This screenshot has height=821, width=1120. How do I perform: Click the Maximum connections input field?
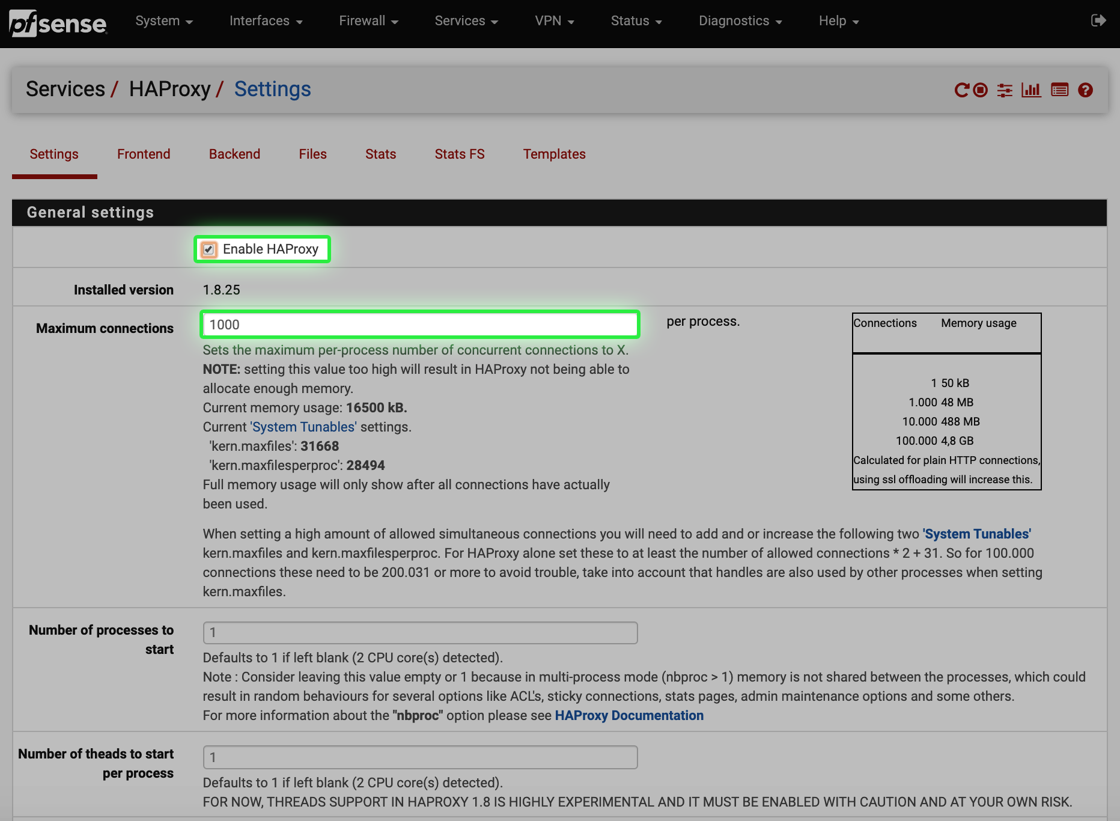pos(419,324)
